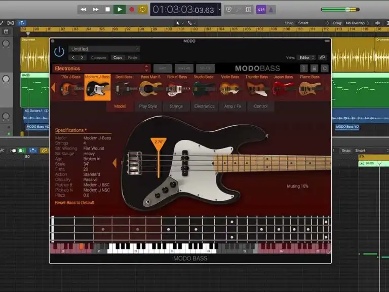Click the global tracks icon beside the ruler

pos(6,31)
